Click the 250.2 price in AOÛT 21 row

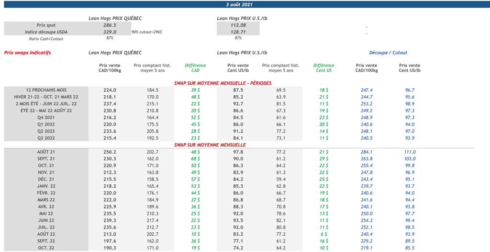point(110,152)
